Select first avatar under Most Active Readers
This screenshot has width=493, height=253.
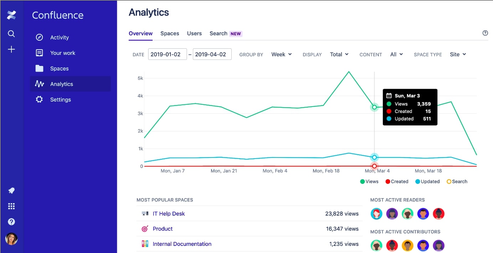(376, 214)
